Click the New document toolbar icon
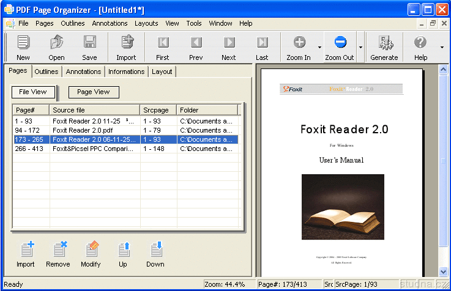Screen dimensions: 451x291 coord(23,47)
